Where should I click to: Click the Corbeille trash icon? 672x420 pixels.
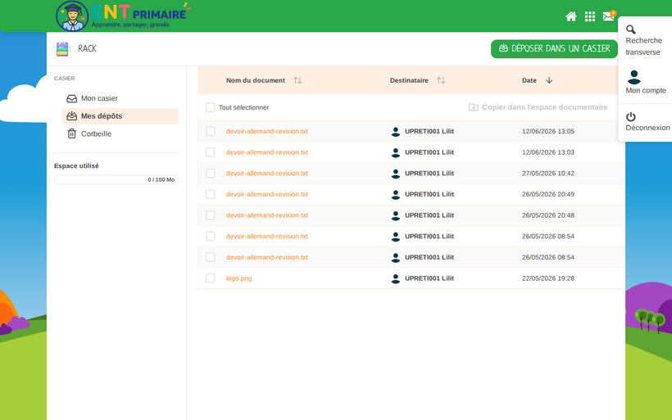tap(71, 133)
